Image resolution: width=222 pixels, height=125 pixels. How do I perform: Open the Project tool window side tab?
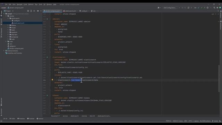click(x=1, y=14)
